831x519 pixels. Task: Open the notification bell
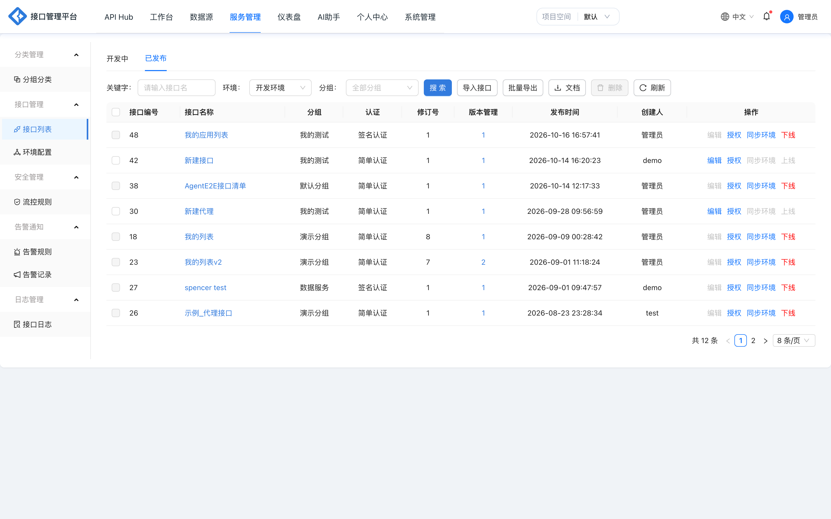point(766,16)
